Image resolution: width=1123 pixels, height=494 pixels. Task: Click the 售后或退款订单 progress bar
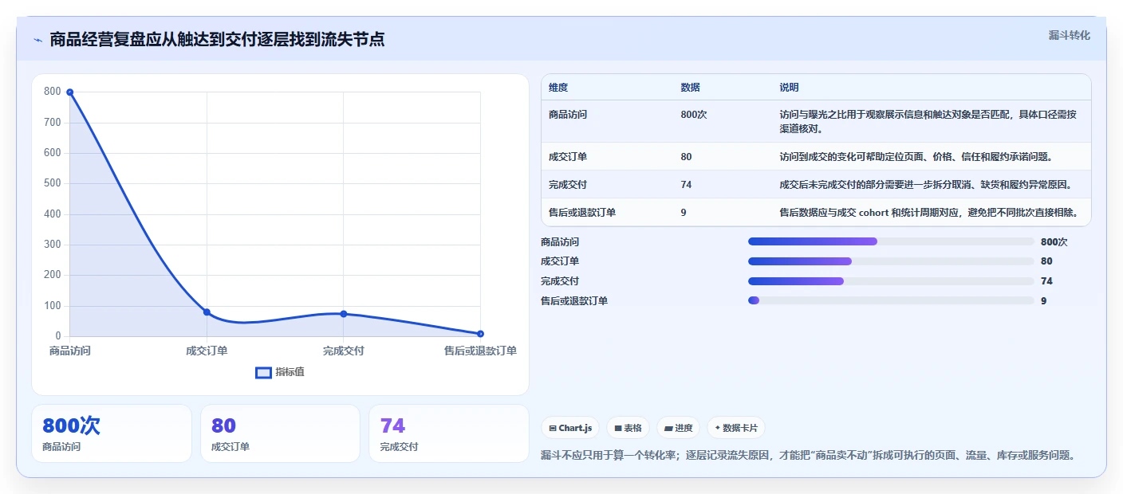coord(891,300)
